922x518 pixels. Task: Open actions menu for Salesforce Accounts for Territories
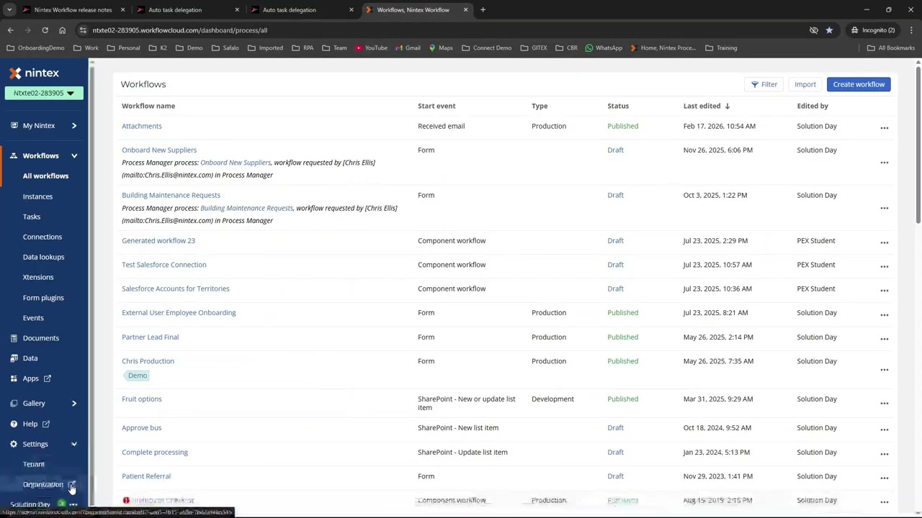click(884, 291)
